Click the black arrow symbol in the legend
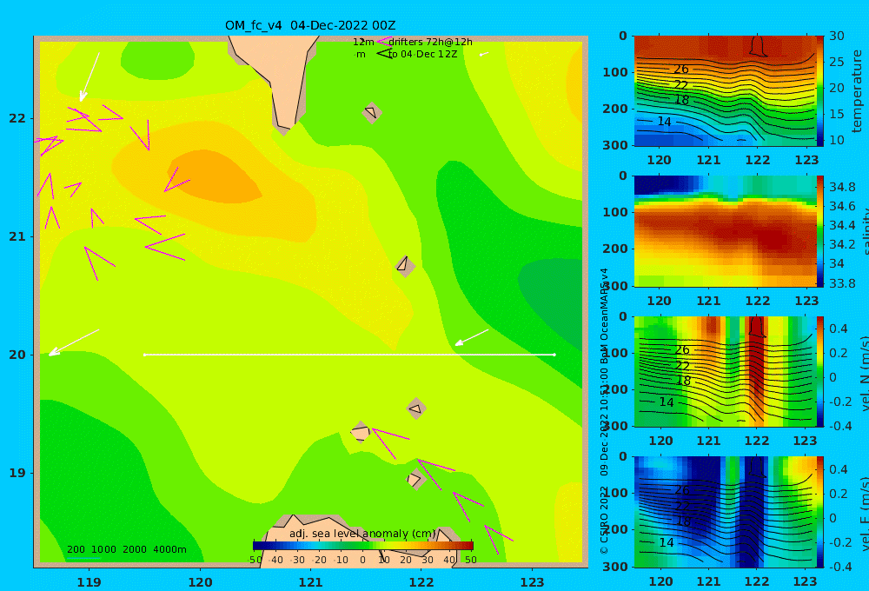This screenshot has width=869, height=591. pos(383,54)
